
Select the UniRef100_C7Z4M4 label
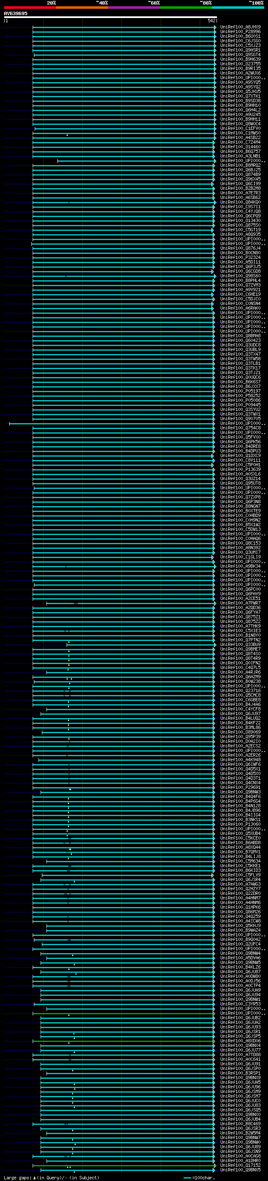(x=240, y=142)
